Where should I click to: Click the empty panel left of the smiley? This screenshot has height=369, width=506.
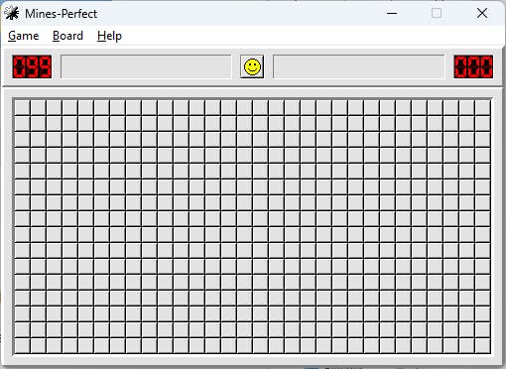(x=146, y=66)
